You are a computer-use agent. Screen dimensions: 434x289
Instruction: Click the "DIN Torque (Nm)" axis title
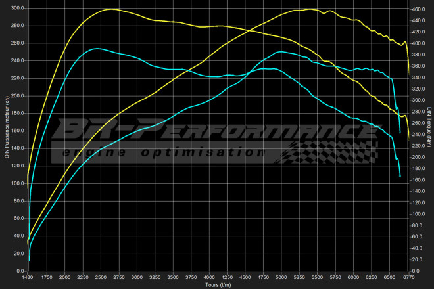click(x=429, y=129)
